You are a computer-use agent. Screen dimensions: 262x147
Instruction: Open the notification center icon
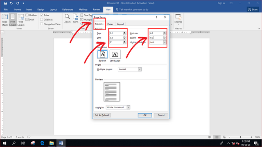(x=256, y=143)
